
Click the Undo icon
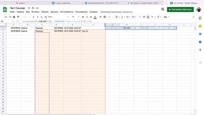click(6, 17)
